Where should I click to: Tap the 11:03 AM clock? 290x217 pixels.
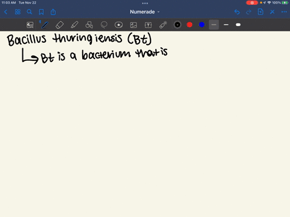click(x=8, y=2)
